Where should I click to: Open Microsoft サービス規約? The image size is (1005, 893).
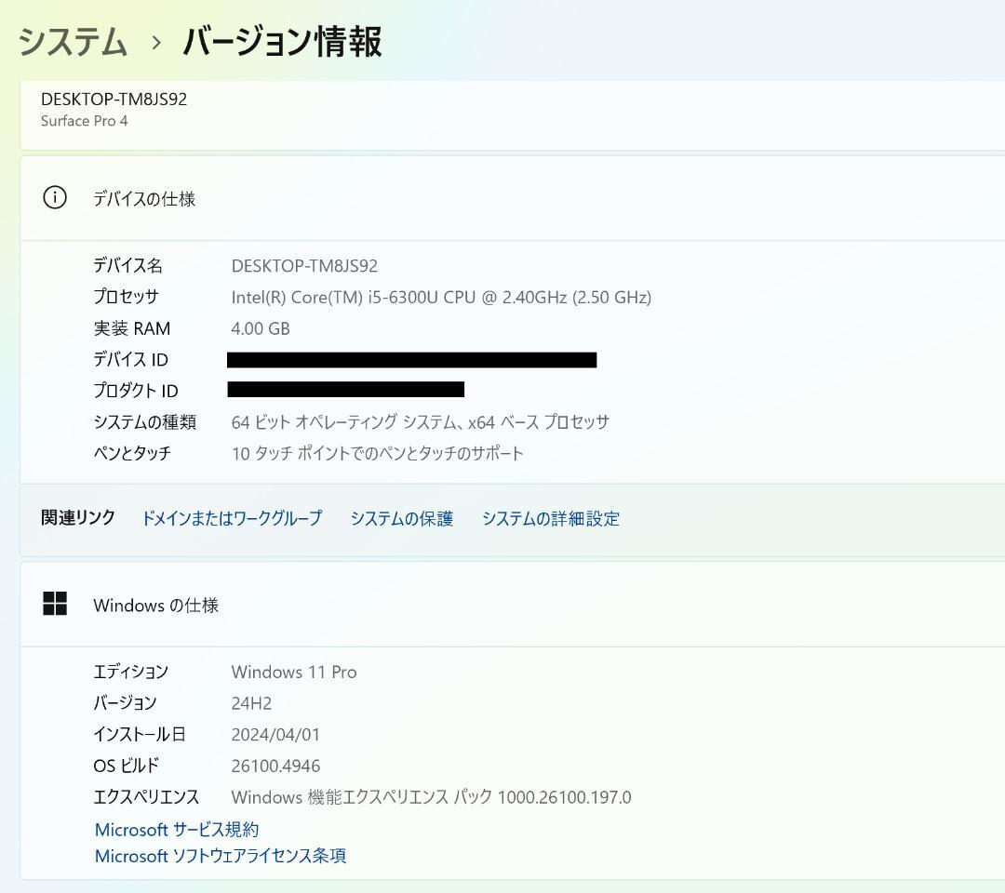coord(177,829)
